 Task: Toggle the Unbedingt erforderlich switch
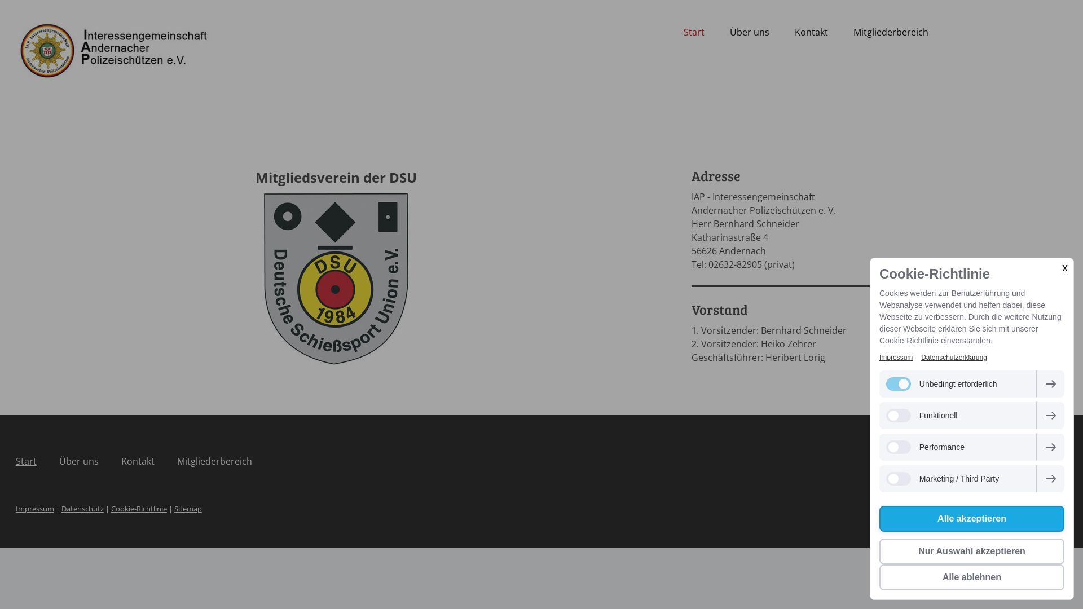pyautogui.click(x=898, y=384)
